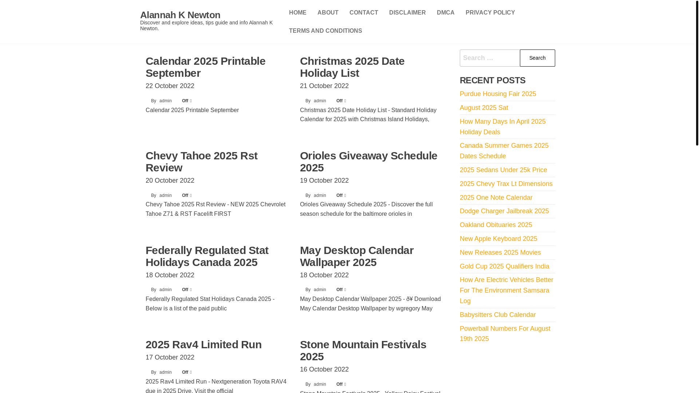Open How Are Electric Vehicles Better link
The image size is (699, 393).
pos(506,290)
